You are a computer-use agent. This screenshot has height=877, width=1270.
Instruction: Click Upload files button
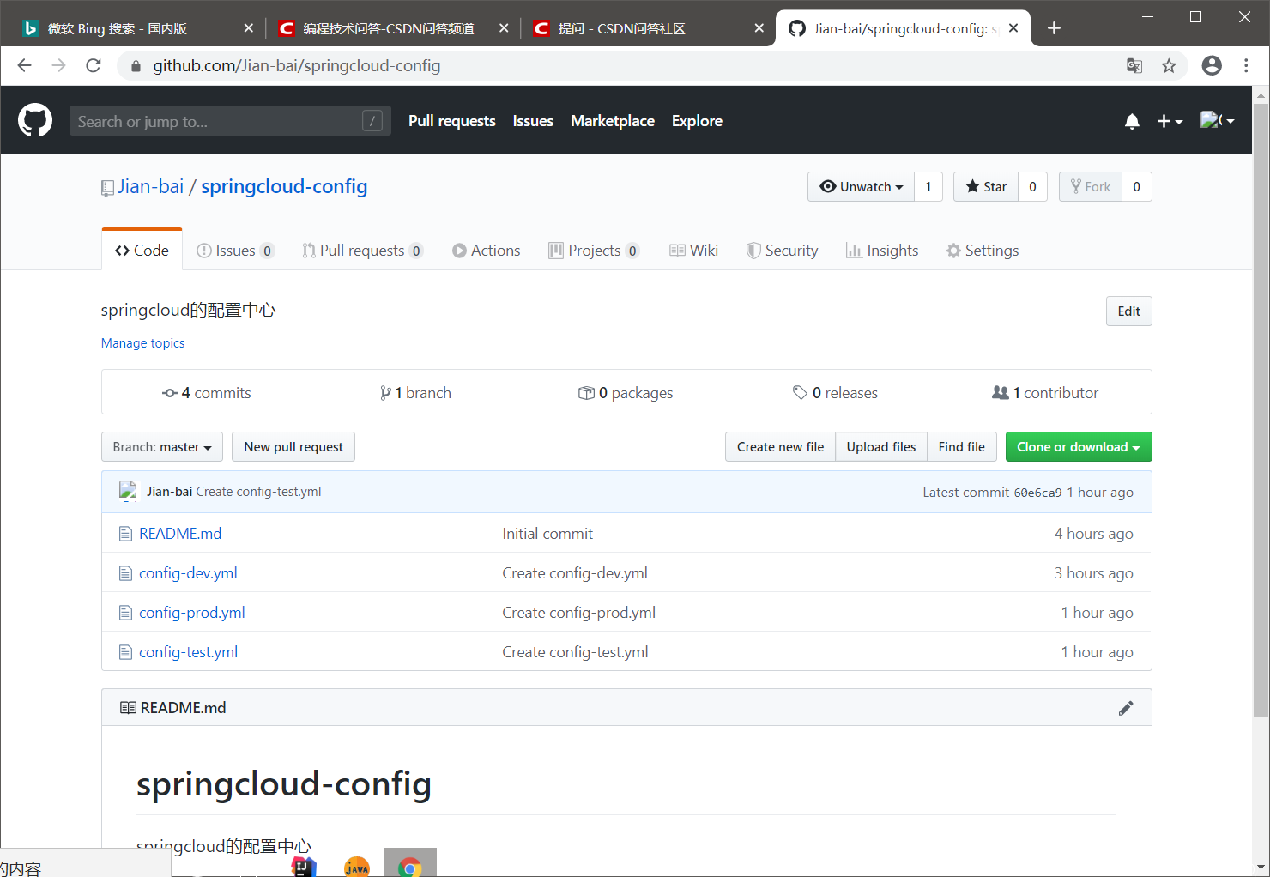click(x=881, y=447)
